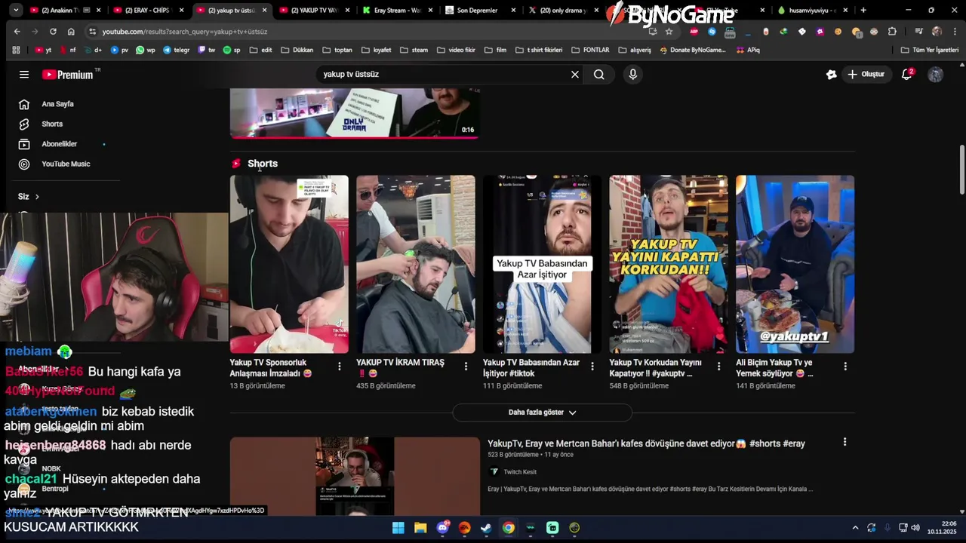Click the taskbar clock showing 22:06
This screenshot has width=966, height=543.
pyautogui.click(x=942, y=528)
